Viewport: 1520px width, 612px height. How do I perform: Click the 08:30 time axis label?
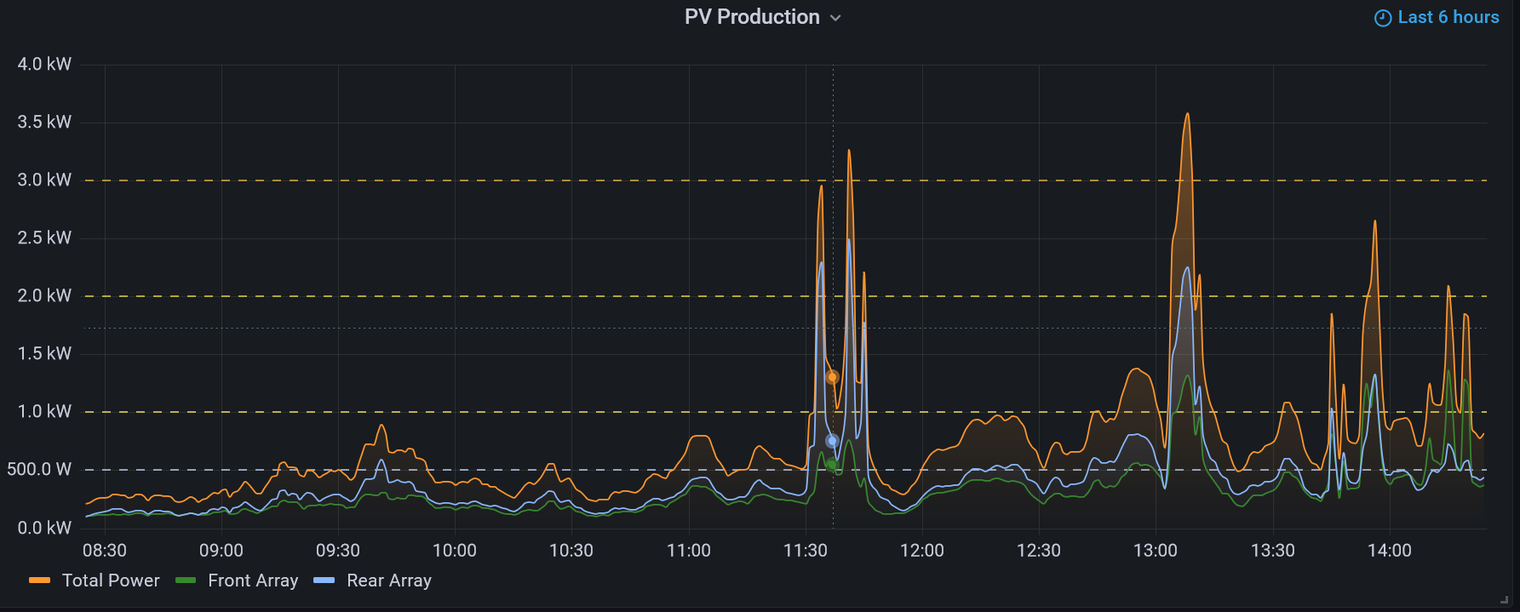coord(105,551)
